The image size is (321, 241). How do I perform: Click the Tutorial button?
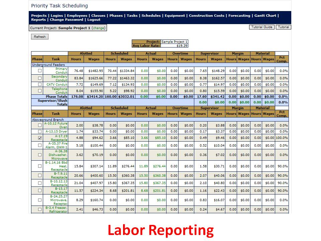pos(283,27)
